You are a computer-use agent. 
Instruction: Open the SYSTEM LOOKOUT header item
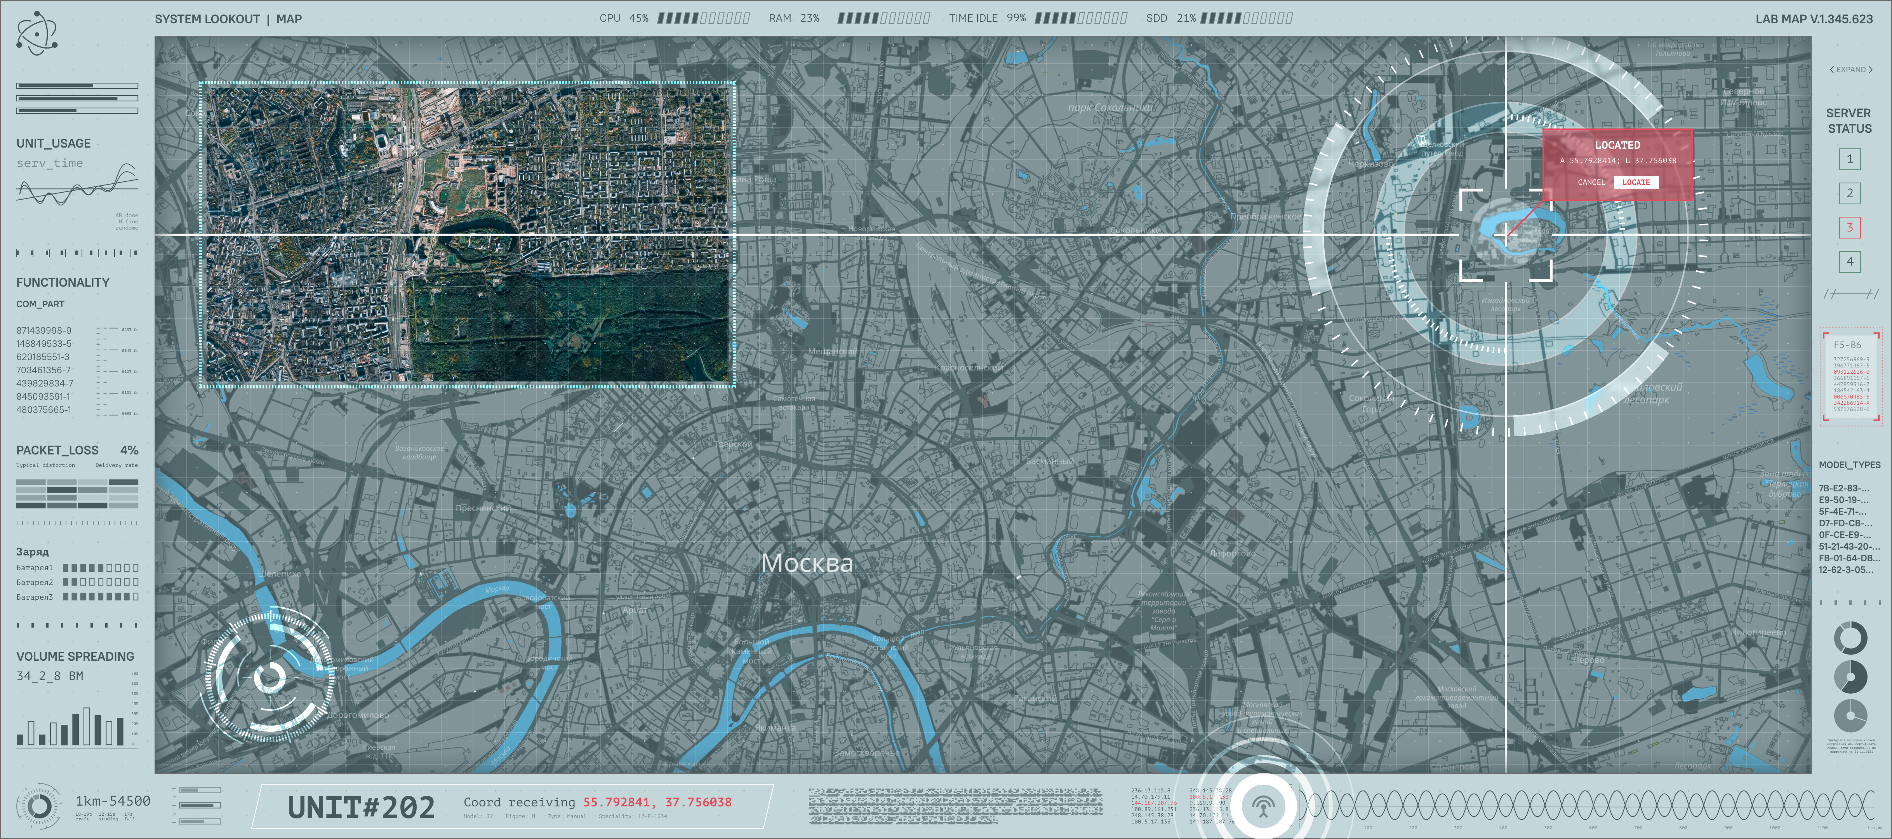[x=207, y=19]
